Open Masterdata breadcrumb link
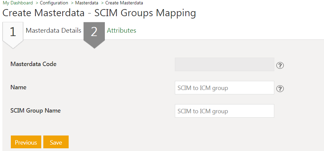This screenshot has height=151, width=324. pyautogui.click(x=87, y=3)
